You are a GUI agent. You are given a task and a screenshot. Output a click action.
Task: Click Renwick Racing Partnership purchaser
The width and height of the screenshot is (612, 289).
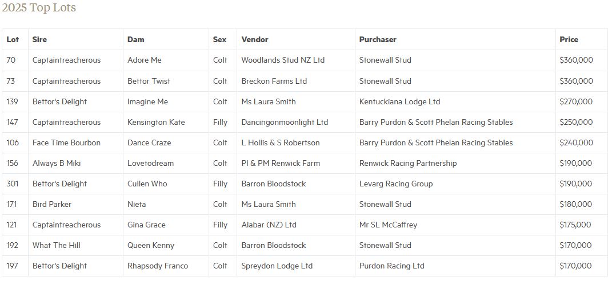tap(408, 163)
